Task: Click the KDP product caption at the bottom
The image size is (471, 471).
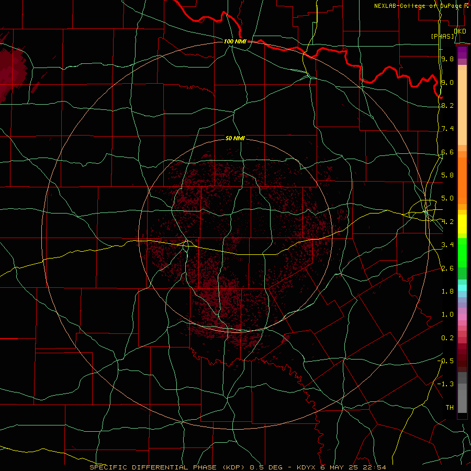Action: click(x=238, y=467)
